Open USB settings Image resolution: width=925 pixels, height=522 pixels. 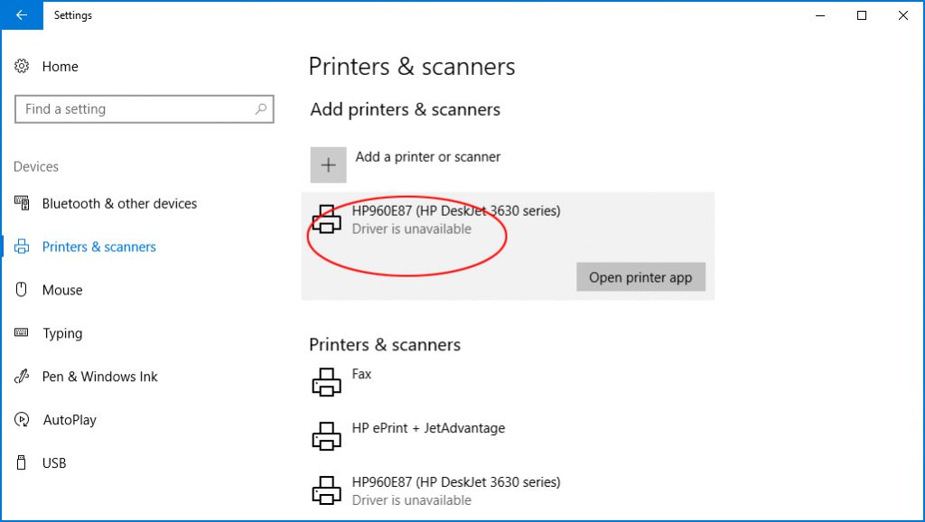point(54,463)
